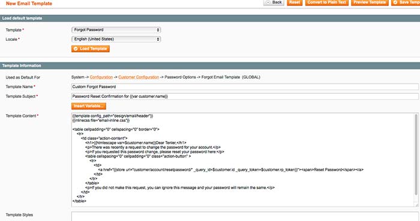Click the Template Name label
The width and height of the screenshot is (420, 221).
19,87
